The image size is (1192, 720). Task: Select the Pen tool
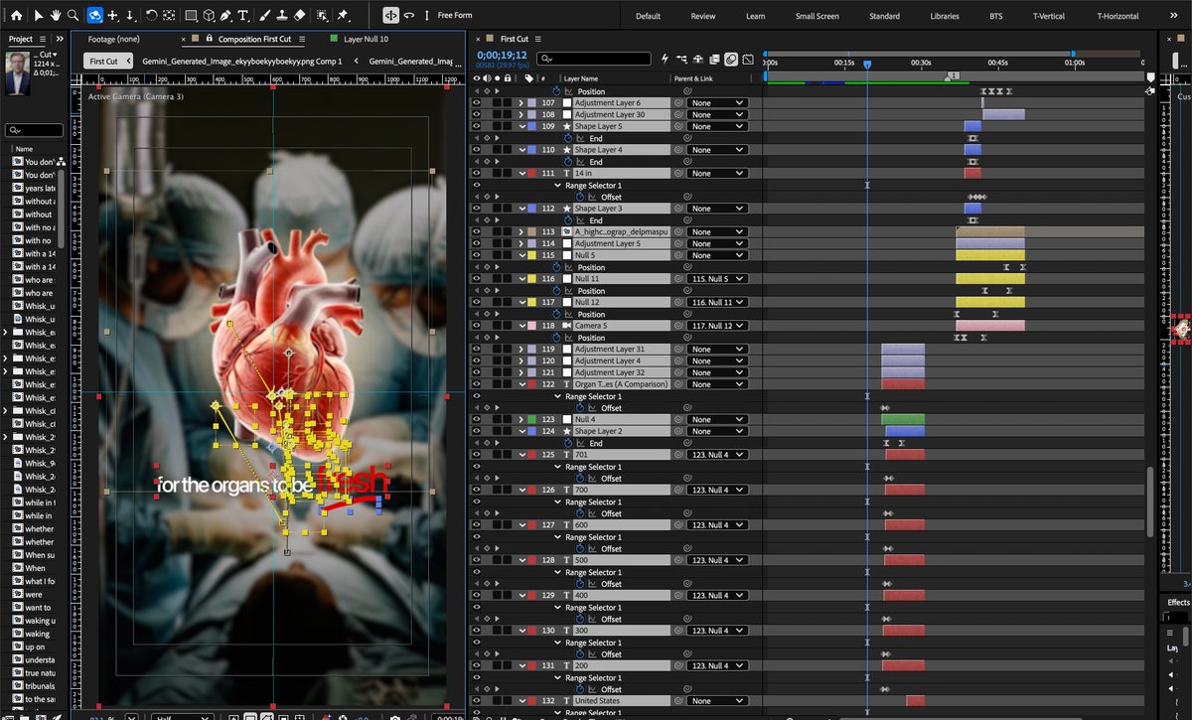tap(227, 16)
